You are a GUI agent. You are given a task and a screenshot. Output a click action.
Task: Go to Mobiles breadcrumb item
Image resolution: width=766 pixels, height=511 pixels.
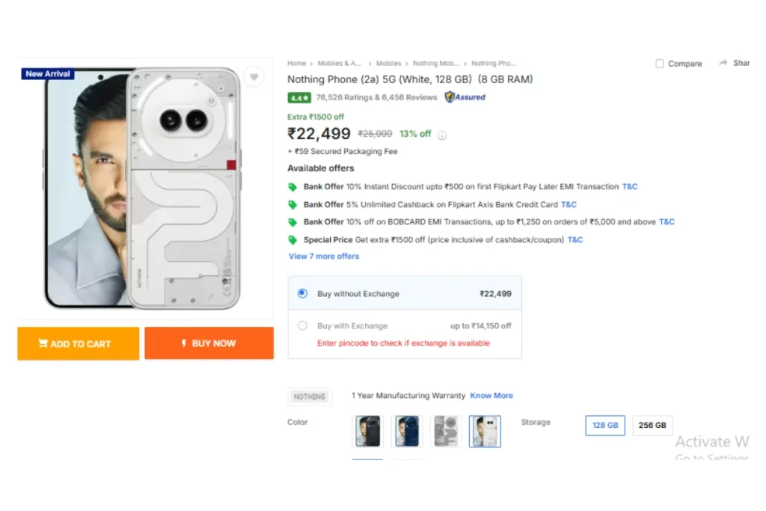[388, 64]
